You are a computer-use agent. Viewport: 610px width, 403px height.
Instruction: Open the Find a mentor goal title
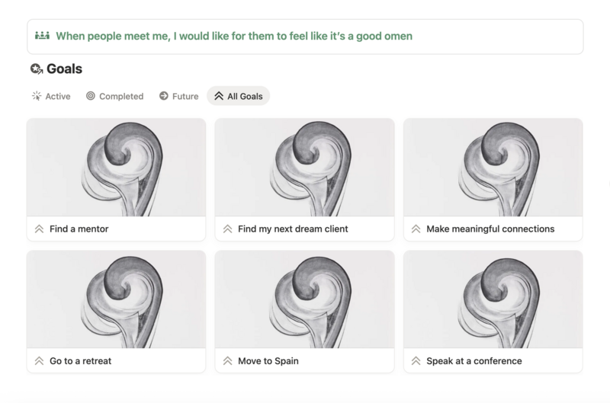(x=79, y=229)
